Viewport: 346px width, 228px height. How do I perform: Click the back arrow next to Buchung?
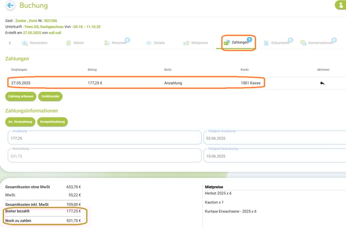point(9,6)
